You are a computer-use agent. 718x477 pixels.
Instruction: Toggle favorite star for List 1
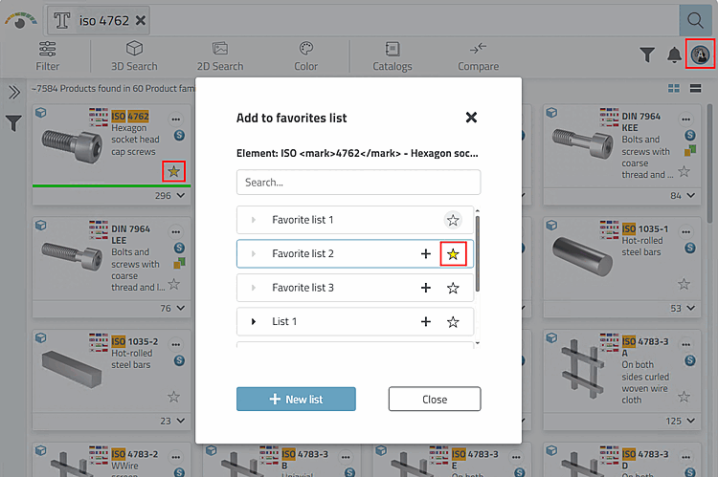point(453,322)
